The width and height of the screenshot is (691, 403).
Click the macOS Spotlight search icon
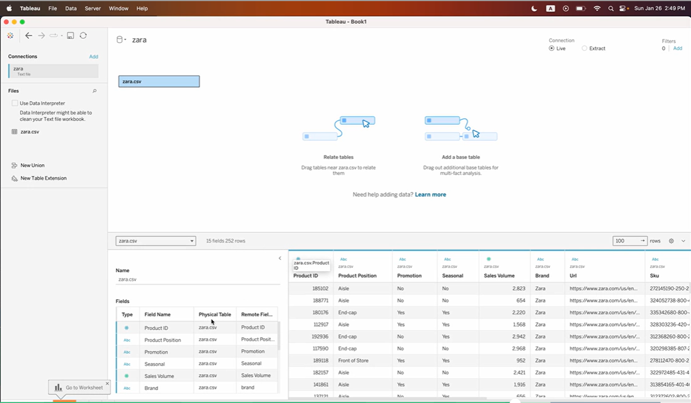pos(611,9)
